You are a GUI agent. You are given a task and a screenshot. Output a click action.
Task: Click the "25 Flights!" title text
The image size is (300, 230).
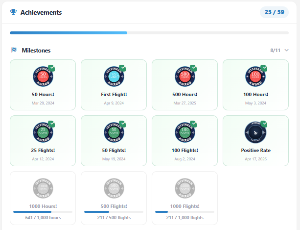click(x=43, y=151)
